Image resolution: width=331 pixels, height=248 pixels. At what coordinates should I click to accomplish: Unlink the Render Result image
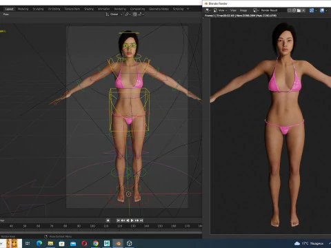click(303, 10)
